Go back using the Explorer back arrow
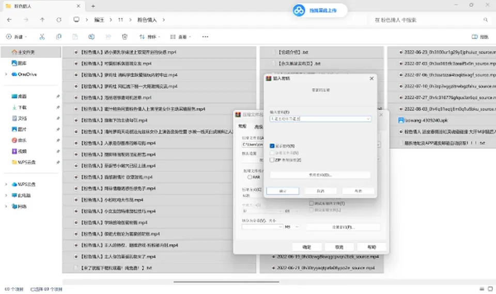This screenshot has width=496, height=294. click(x=9, y=20)
